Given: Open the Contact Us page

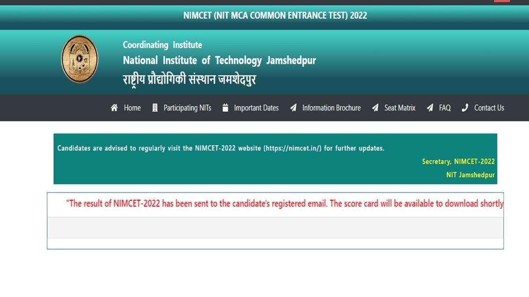Looking at the screenshot, I should click(x=488, y=108).
